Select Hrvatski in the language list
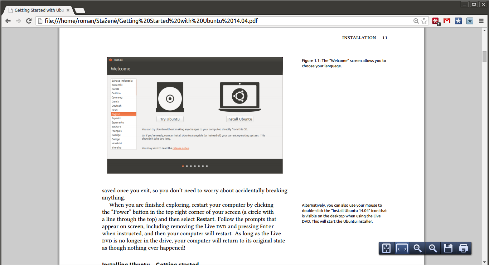Image resolution: width=489 pixels, height=265 pixels. (124, 143)
